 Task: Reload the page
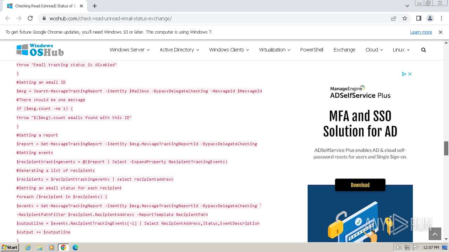coord(30,18)
